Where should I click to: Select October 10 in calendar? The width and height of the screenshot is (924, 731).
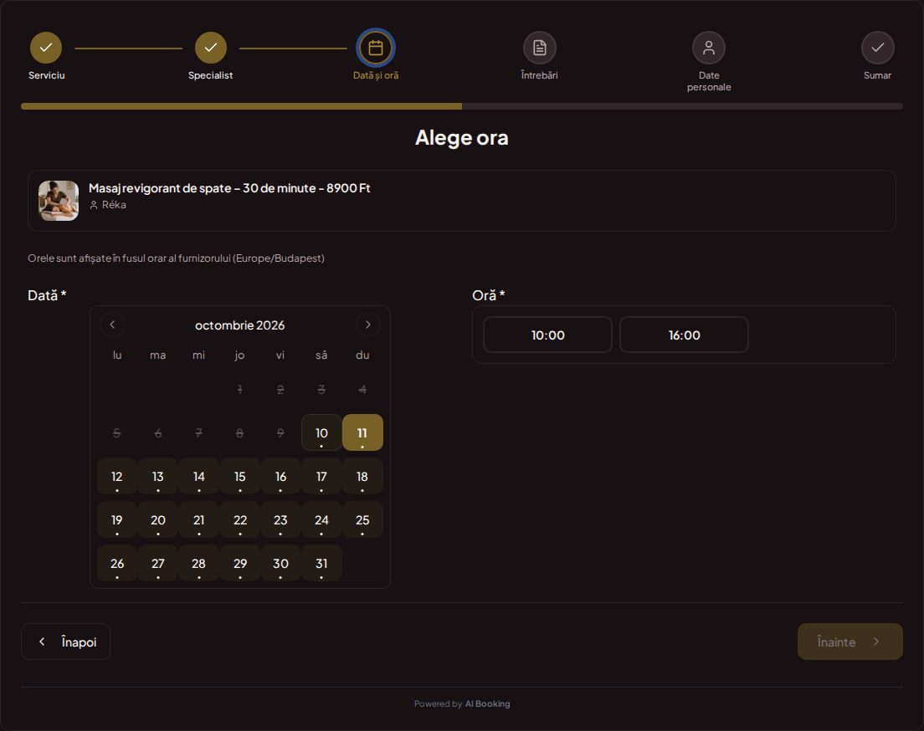coord(321,433)
